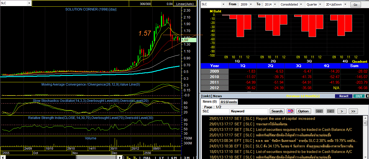Click the F+ zoom-in icon below chart
This screenshot has height=159, width=369.
129,157
